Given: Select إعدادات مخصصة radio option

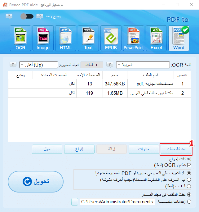Looking at the screenshot, I should (189, 201).
